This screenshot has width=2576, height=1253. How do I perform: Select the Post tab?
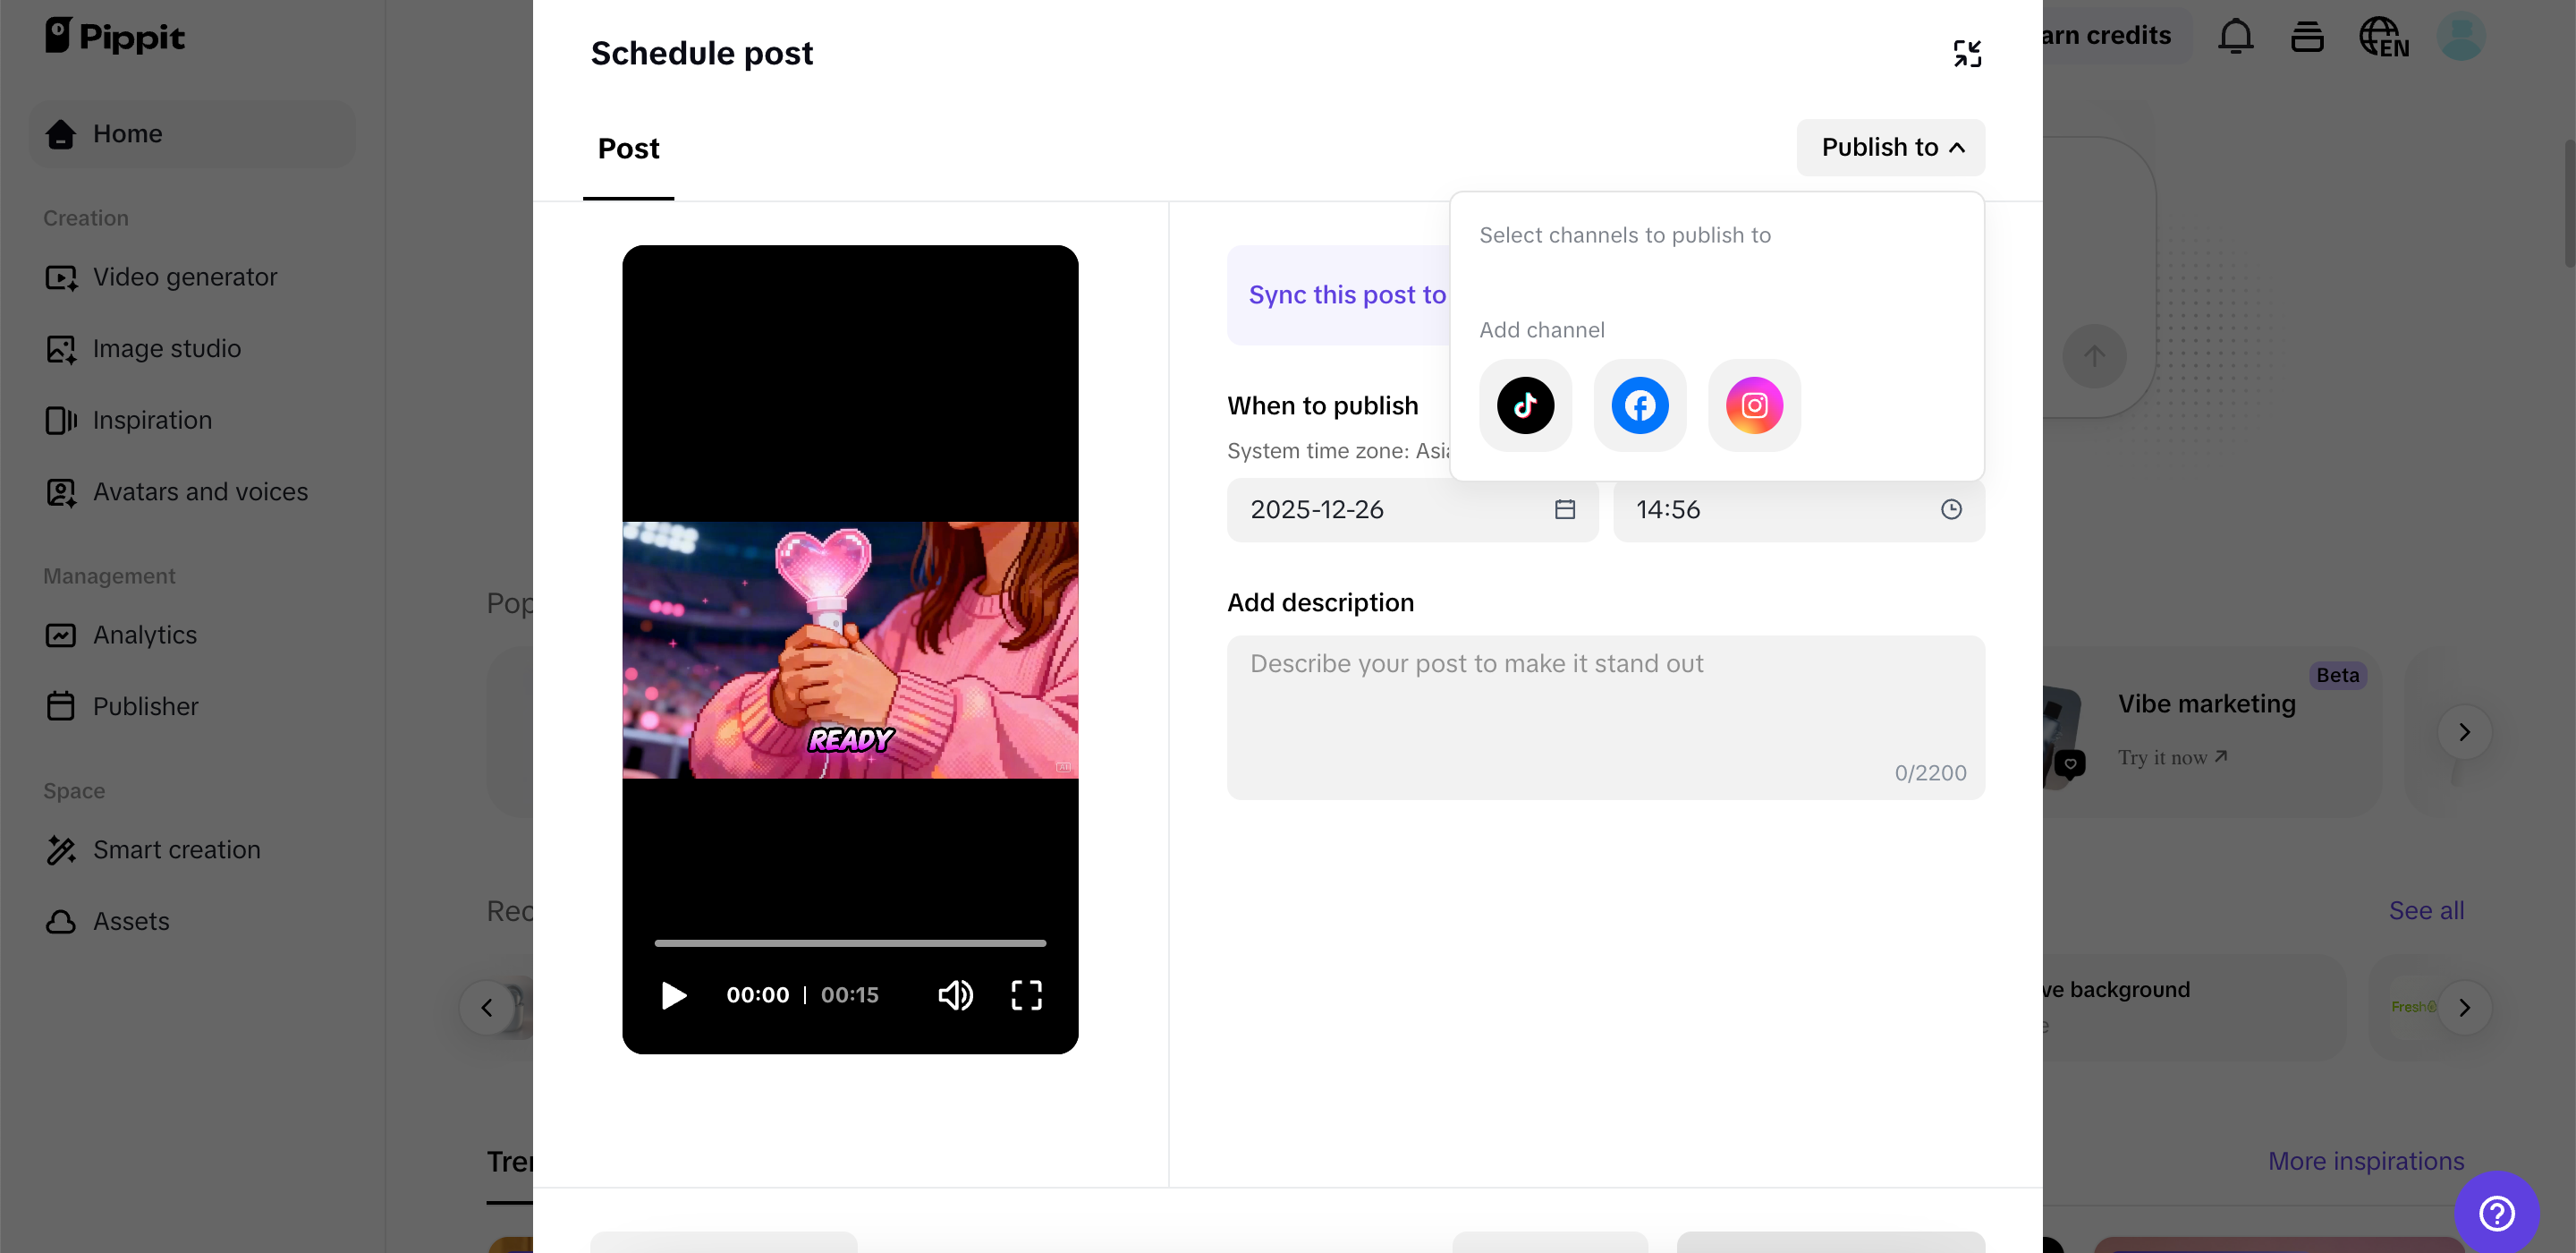point(628,149)
